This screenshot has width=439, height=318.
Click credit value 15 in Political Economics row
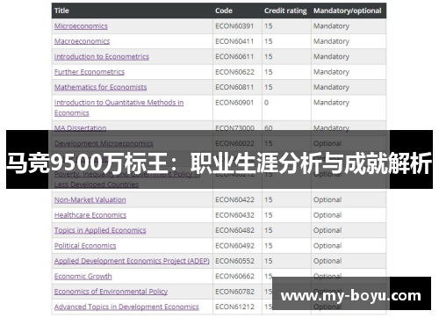click(269, 246)
